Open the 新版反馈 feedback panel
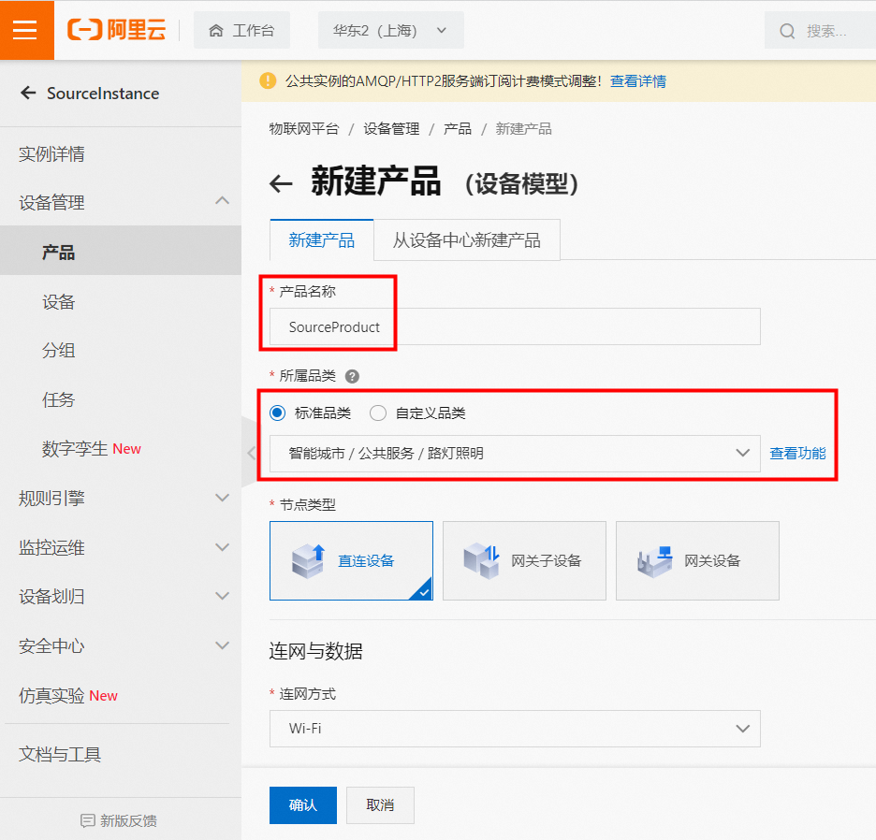 click(120, 819)
